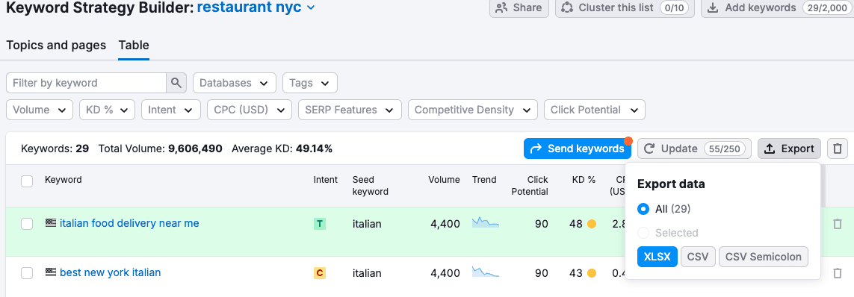Viewport: 854px width, 297px height.
Task: Click the search magnifier icon in keyword filter
Action: pos(176,83)
